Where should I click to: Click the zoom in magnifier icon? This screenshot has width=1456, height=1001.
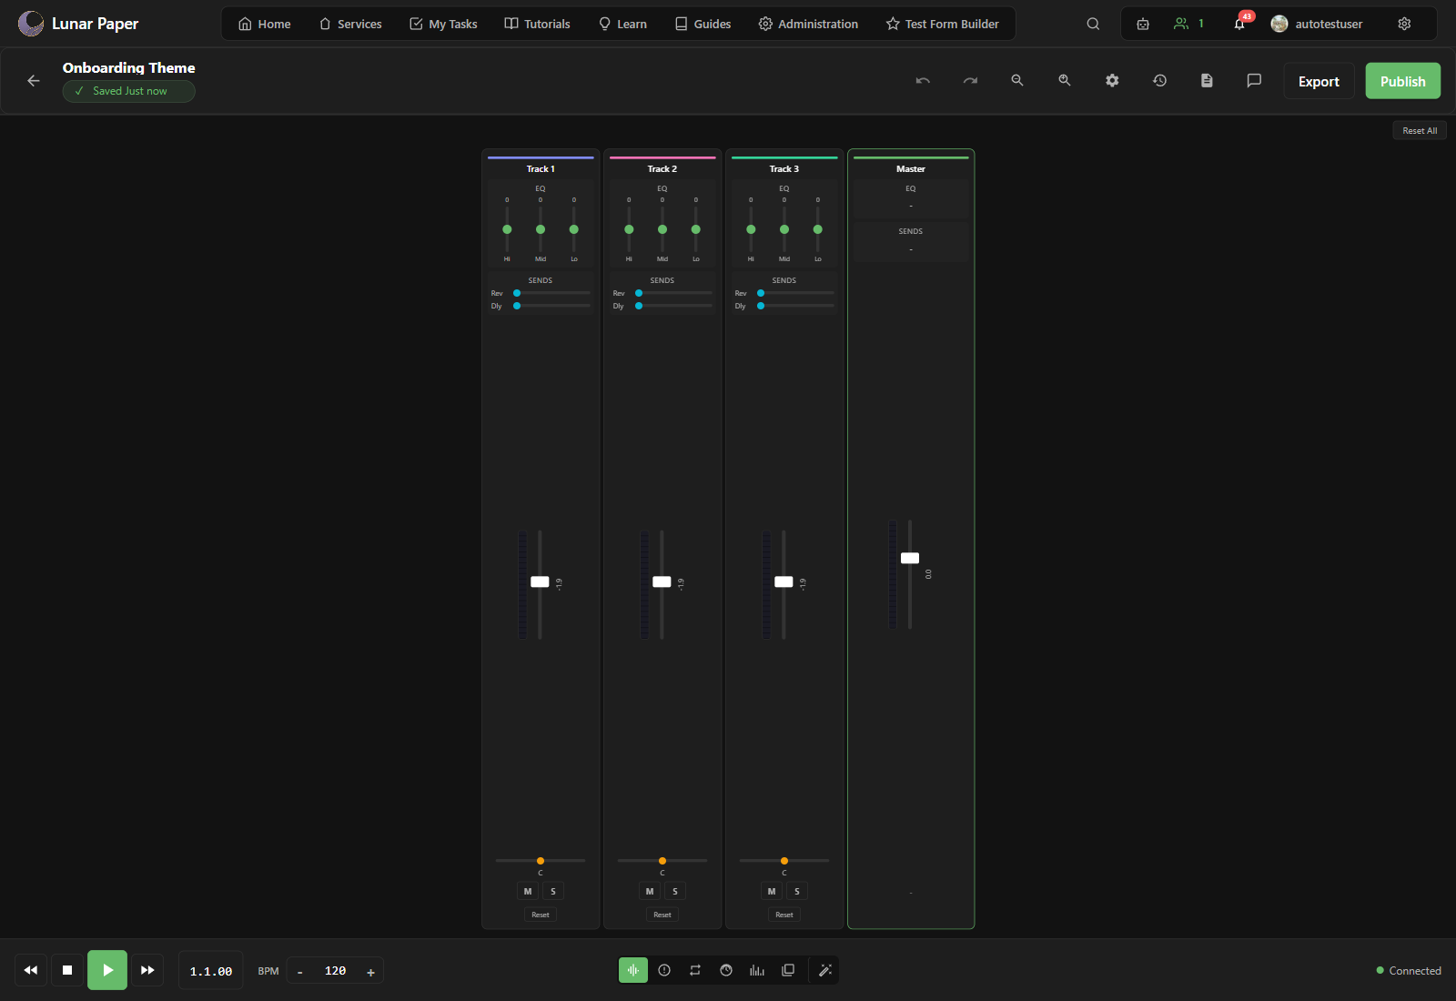pyautogui.click(x=1065, y=81)
